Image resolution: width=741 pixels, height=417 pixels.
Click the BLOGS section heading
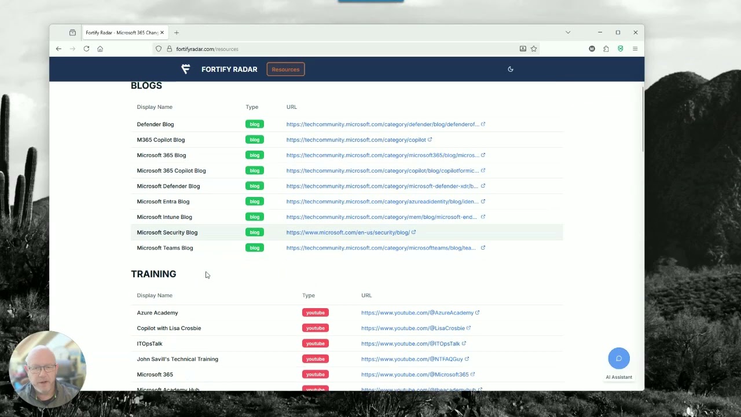pyautogui.click(x=146, y=86)
